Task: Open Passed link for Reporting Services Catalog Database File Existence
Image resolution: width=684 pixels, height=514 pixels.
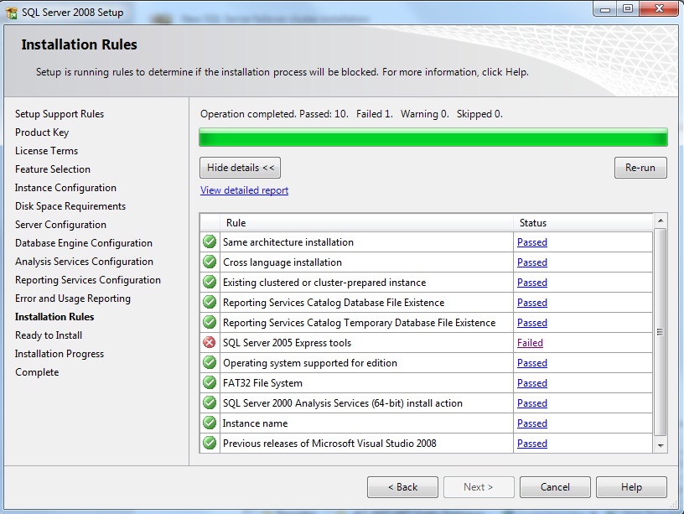Action: click(531, 303)
